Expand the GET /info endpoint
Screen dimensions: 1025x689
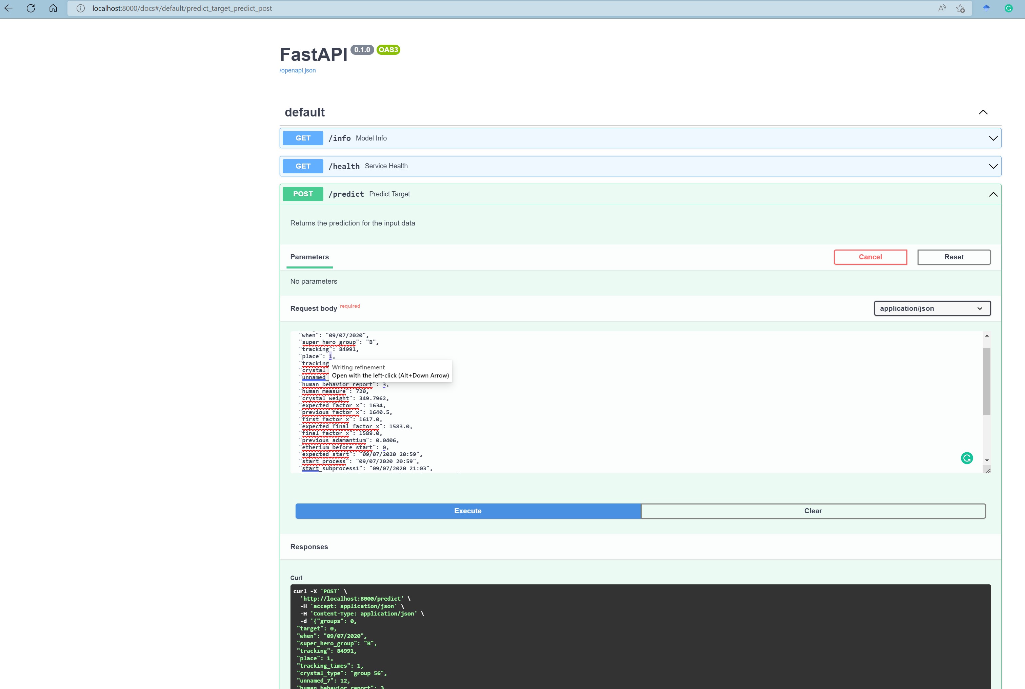coord(993,138)
